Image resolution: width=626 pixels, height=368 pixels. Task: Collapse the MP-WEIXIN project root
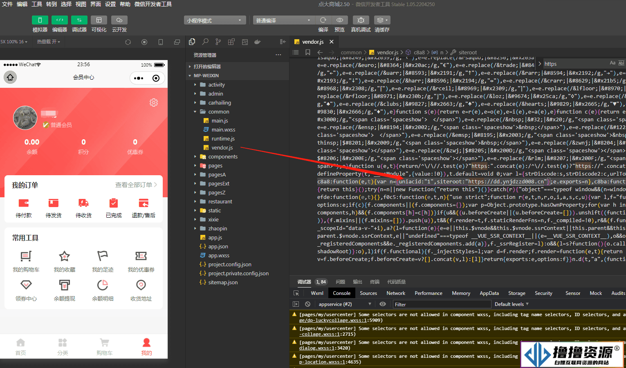(x=237, y=76)
